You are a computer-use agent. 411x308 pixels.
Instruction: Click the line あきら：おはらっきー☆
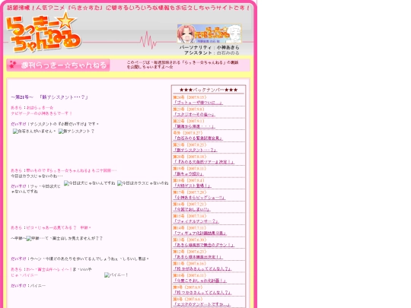pos(32,108)
